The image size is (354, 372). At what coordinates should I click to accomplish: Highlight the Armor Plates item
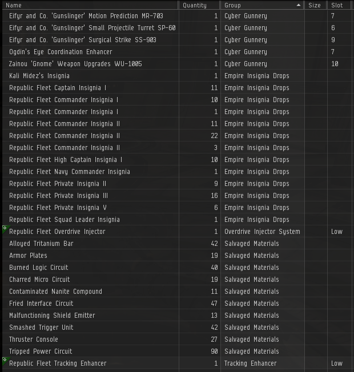[x=28, y=256]
